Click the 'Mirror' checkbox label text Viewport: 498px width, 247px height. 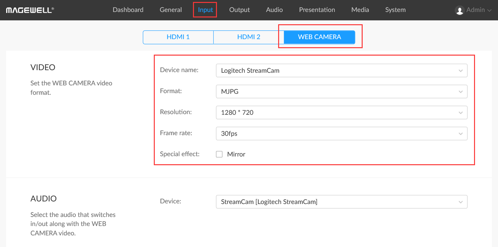click(x=236, y=154)
